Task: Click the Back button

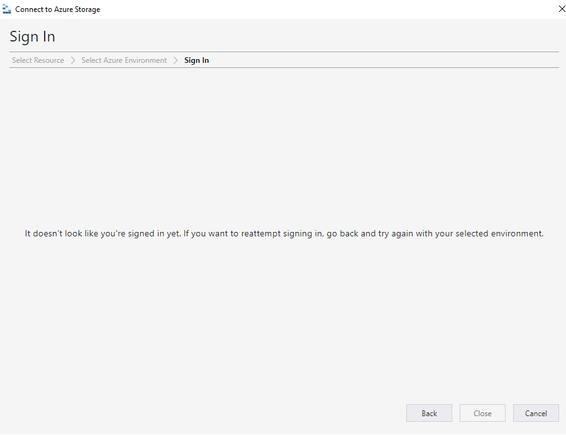Action: coord(429,413)
